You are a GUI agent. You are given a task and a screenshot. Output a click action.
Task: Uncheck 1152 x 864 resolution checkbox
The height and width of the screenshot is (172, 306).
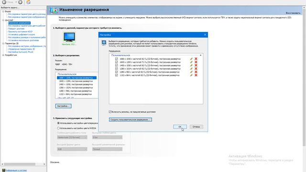point(117,75)
